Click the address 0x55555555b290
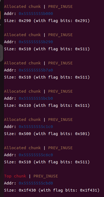Image resolution: width=104 pixels, height=197 pixels. 36,42
